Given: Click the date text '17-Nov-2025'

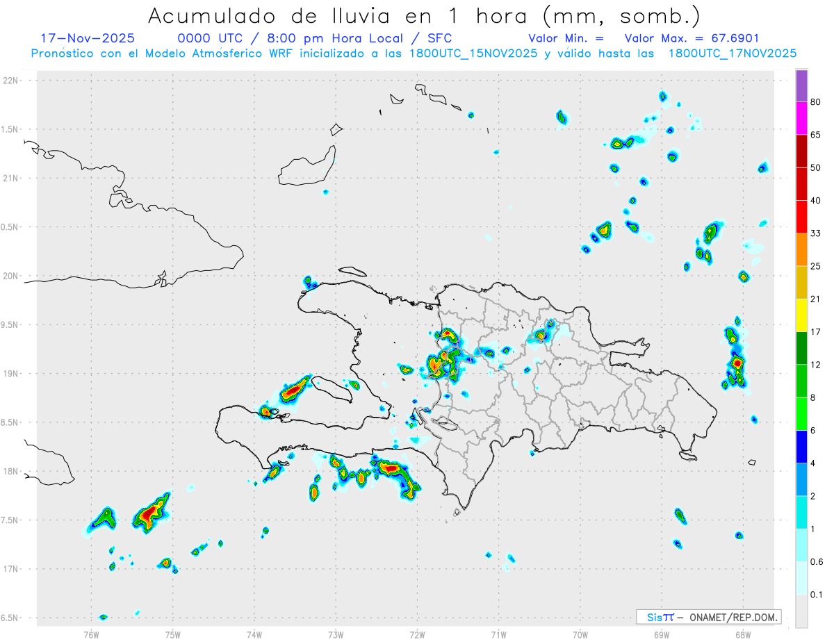Looking at the screenshot, I should click(88, 38).
